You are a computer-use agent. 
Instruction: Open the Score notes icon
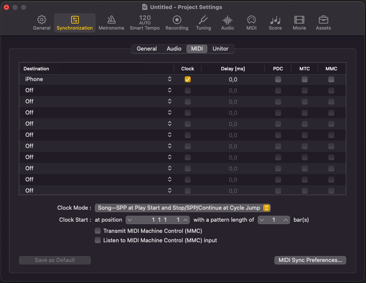275,23
